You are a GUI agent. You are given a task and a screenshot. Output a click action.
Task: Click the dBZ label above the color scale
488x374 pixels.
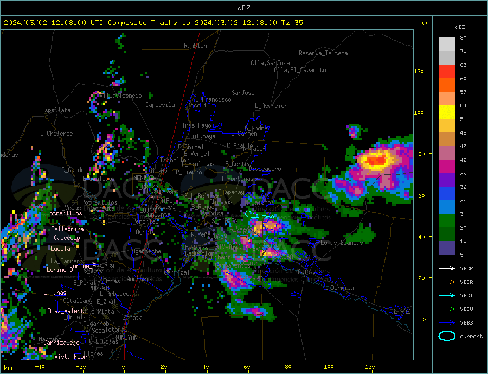tap(460, 27)
